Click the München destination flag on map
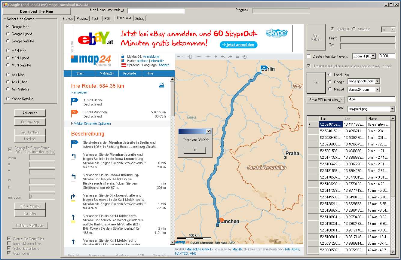 pyautogui.click(x=221, y=220)
